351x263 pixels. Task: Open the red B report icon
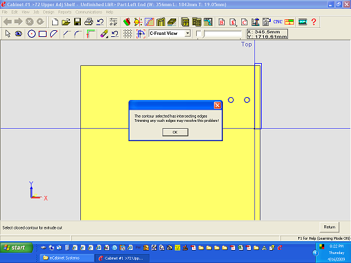(221, 22)
